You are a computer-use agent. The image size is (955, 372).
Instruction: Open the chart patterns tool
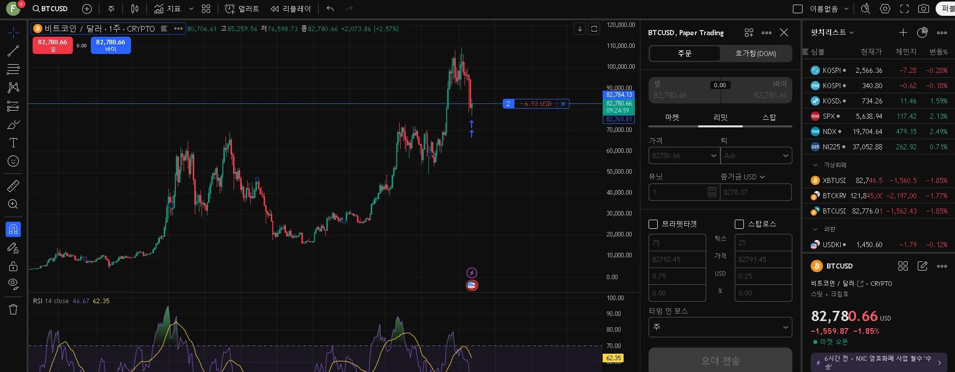tap(13, 87)
